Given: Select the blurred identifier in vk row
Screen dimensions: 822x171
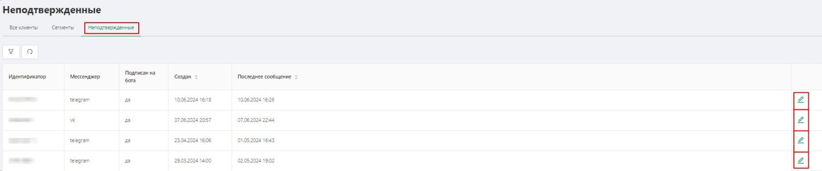Looking at the screenshot, I should [x=20, y=120].
